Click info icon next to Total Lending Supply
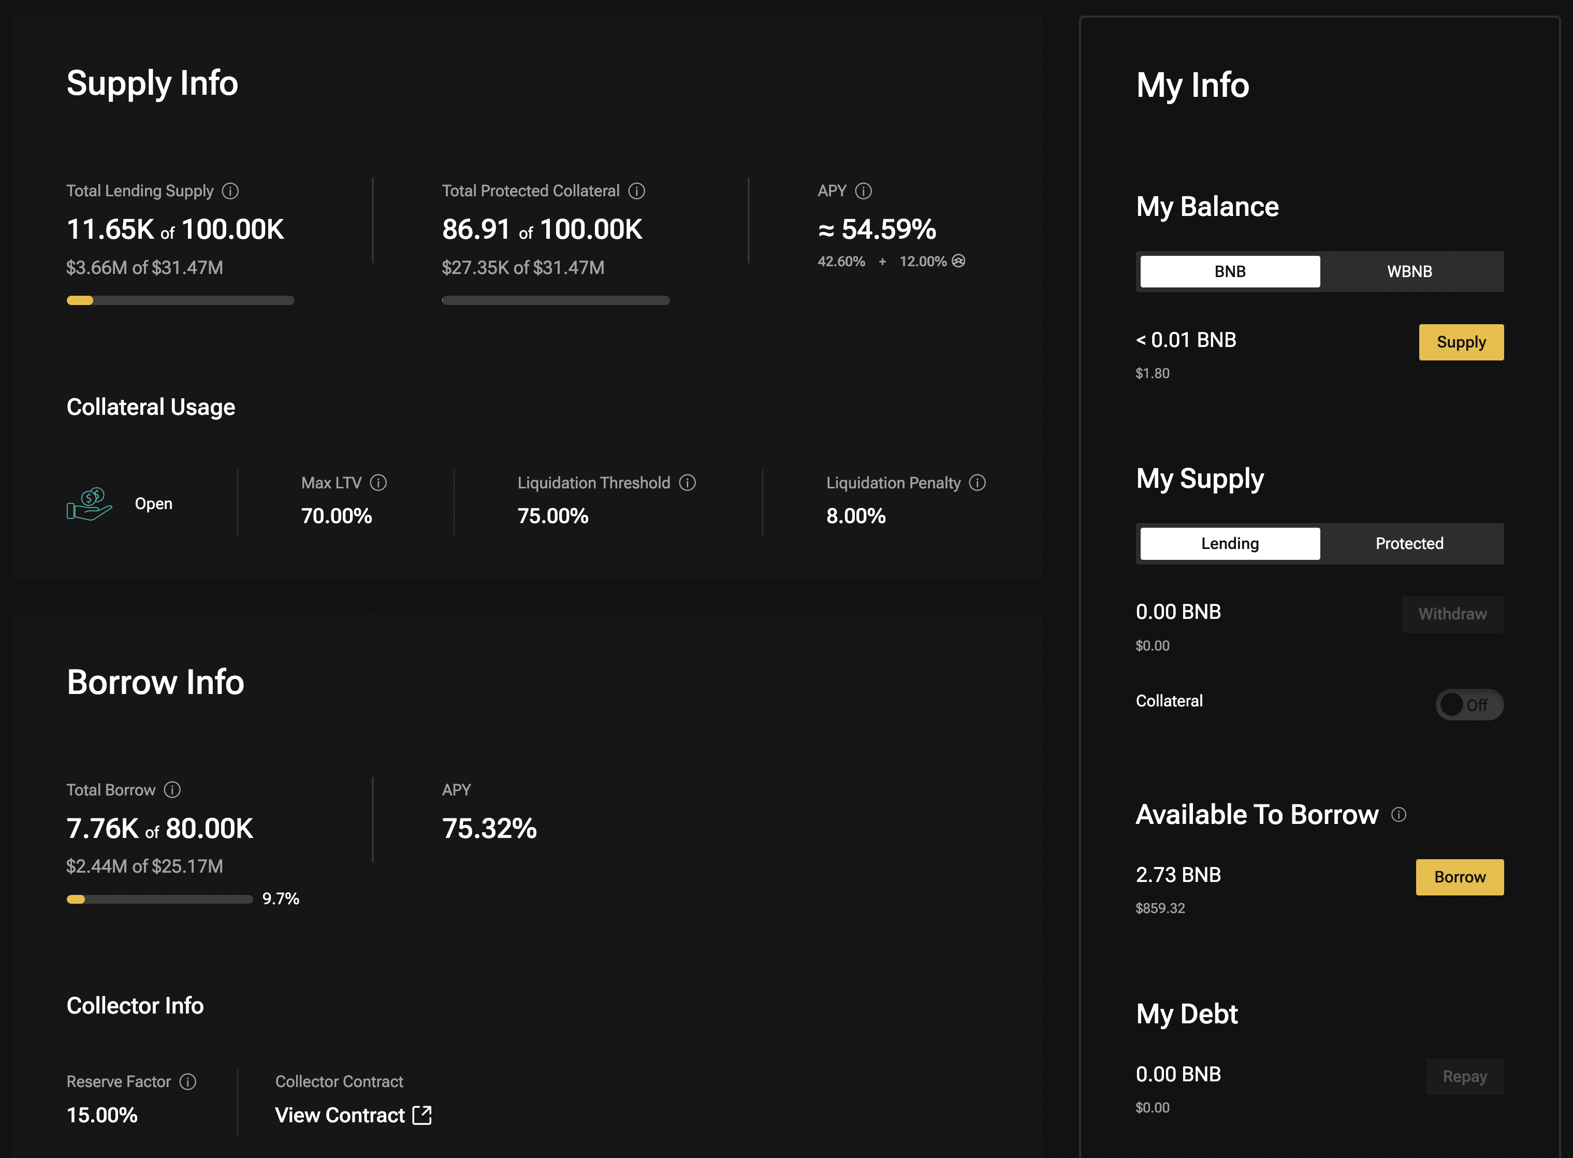This screenshot has height=1158, width=1573. [230, 191]
